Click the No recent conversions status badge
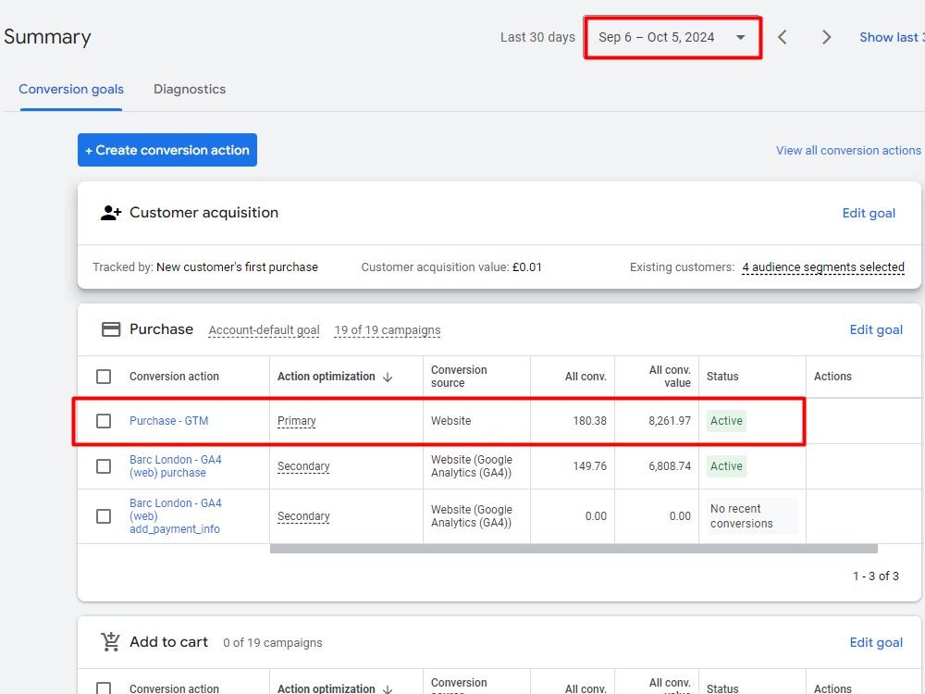Image resolution: width=925 pixels, height=694 pixels. coord(752,516)
